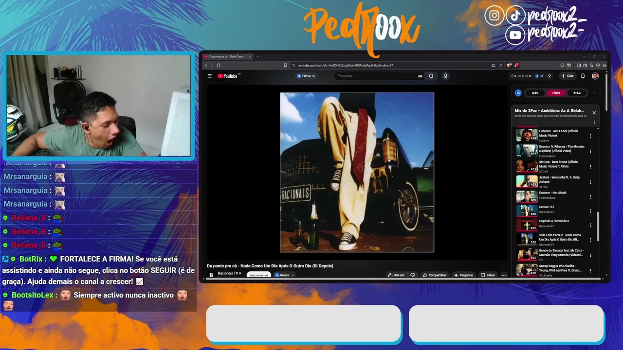Activate voice search microphone icon

pos(445,76)
